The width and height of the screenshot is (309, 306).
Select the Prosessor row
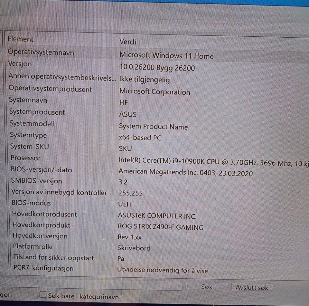click(x=158, y=160)
